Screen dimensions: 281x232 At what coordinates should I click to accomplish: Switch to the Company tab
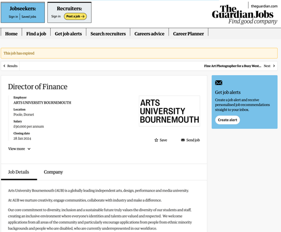[53, 172]
